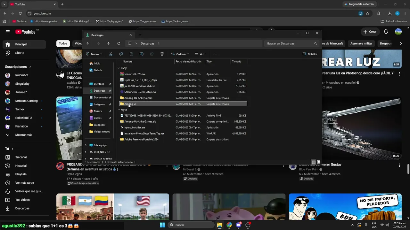The image size is (410, 230).
Task: Go back in File Explorer navigation
Action: (88, 43)
